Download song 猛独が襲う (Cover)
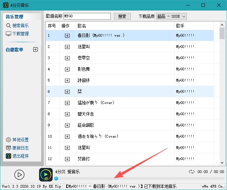This screenshot has height=190, width=227. pyautogui.click(x=67, y=103)
